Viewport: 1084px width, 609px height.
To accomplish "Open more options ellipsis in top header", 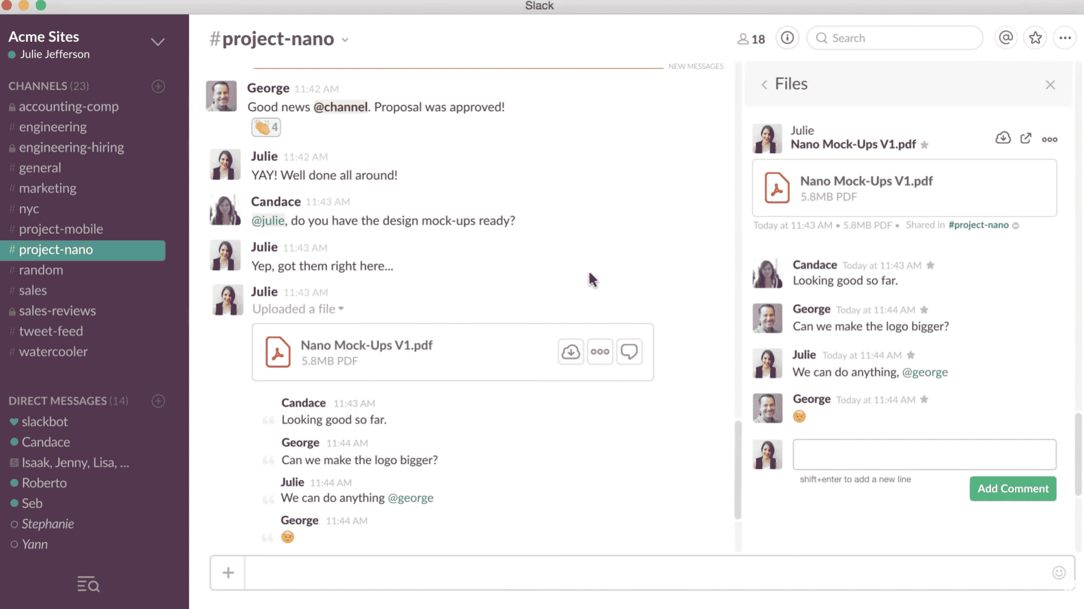I will (x=1065, y=38).
